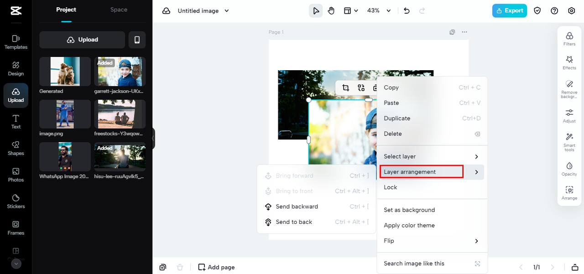Image resolution: width=584 pixels, height=274 pixels.
Task: Expand the Select layer submenu
Action: click(432, 156)
